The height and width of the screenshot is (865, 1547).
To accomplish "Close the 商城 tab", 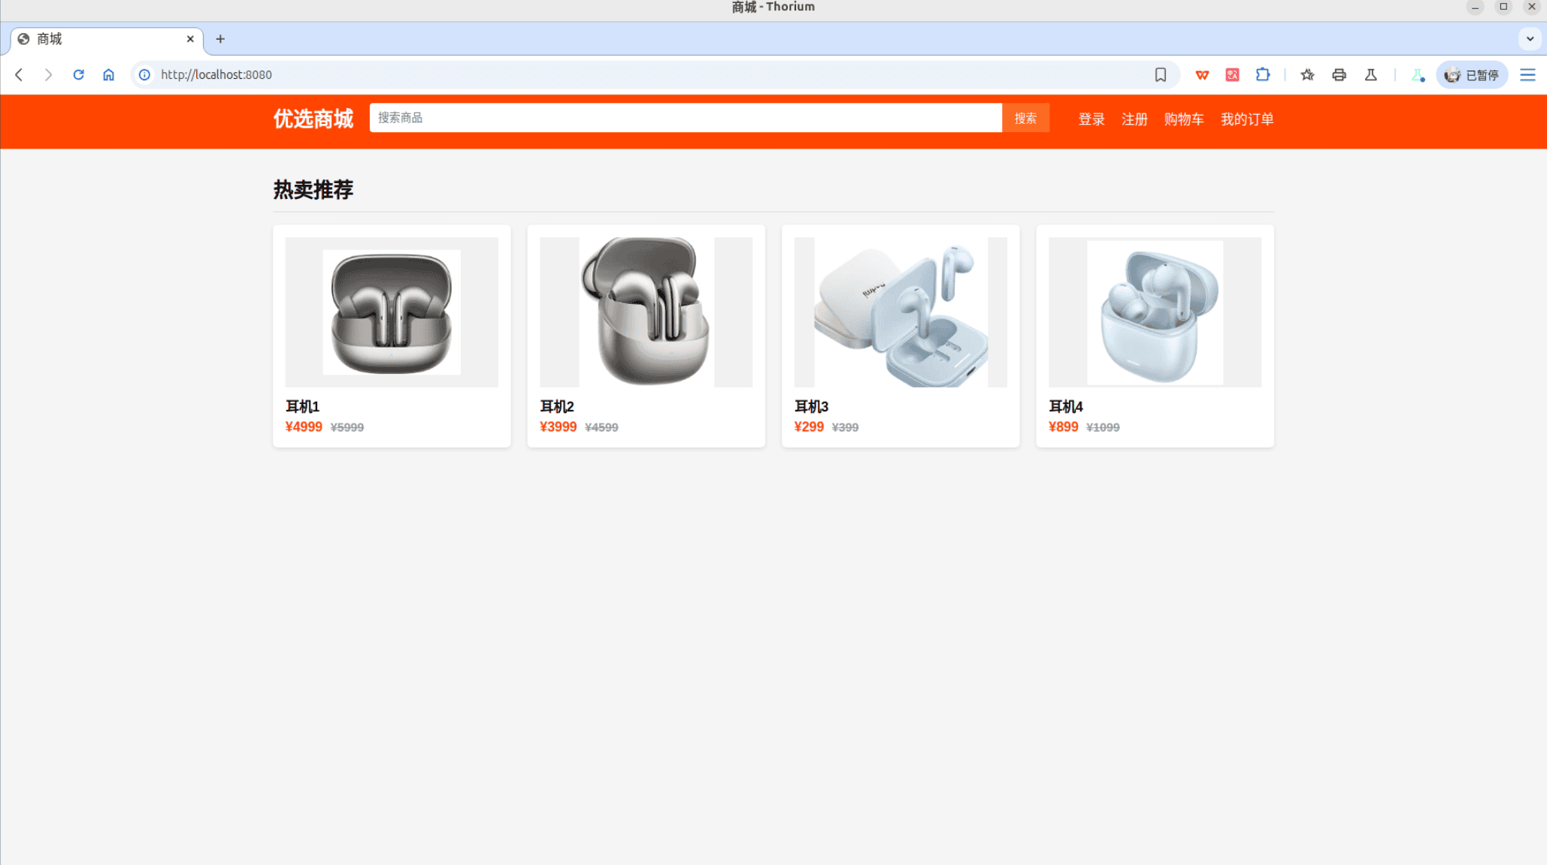I will click(190, 39).
